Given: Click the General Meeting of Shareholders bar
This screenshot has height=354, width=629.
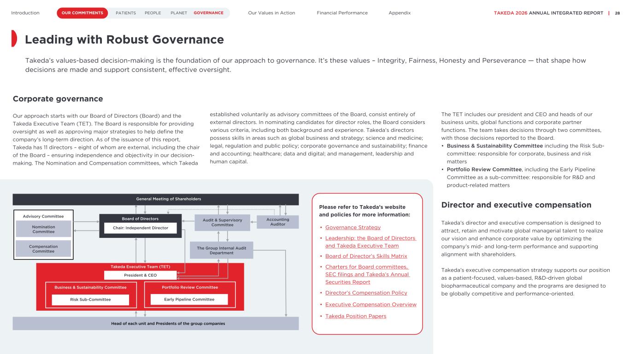Looking at the screenshot, I should tap(156, 199).
